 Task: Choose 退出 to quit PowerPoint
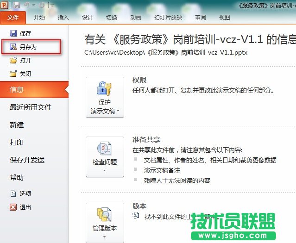pos(25,207)
